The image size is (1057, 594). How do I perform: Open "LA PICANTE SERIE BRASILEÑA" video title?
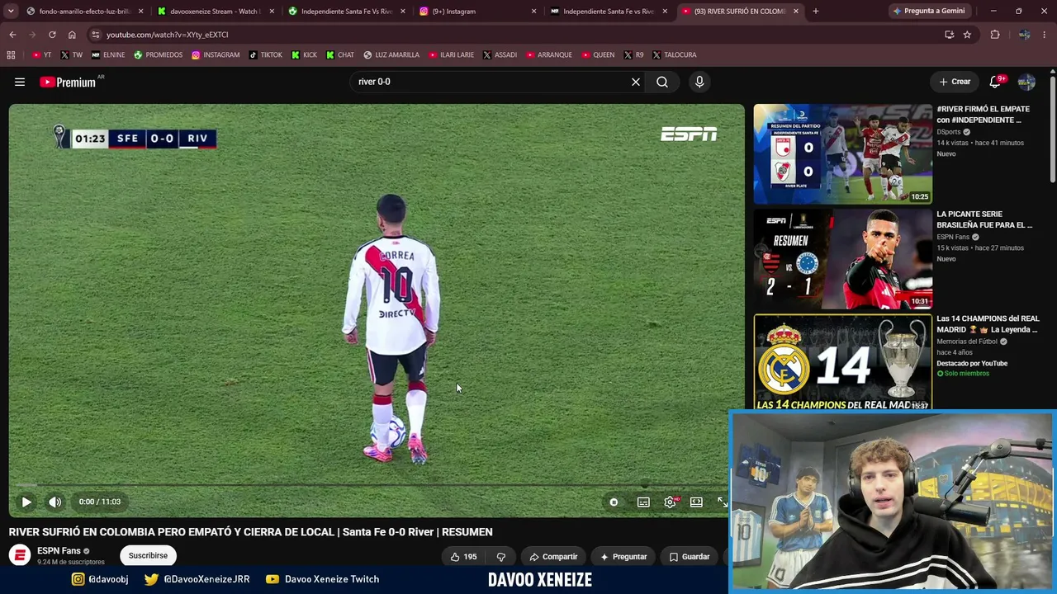[984, 219]
